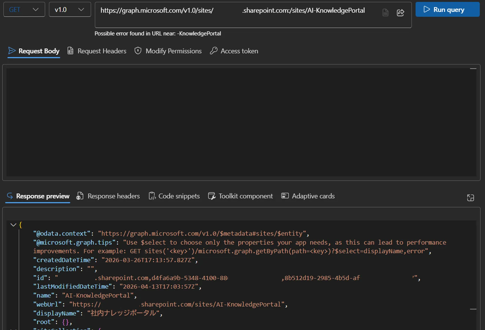Click the "createdDateTime" key in response
Viewport: 485px width, 330px height.
[63, 260]
